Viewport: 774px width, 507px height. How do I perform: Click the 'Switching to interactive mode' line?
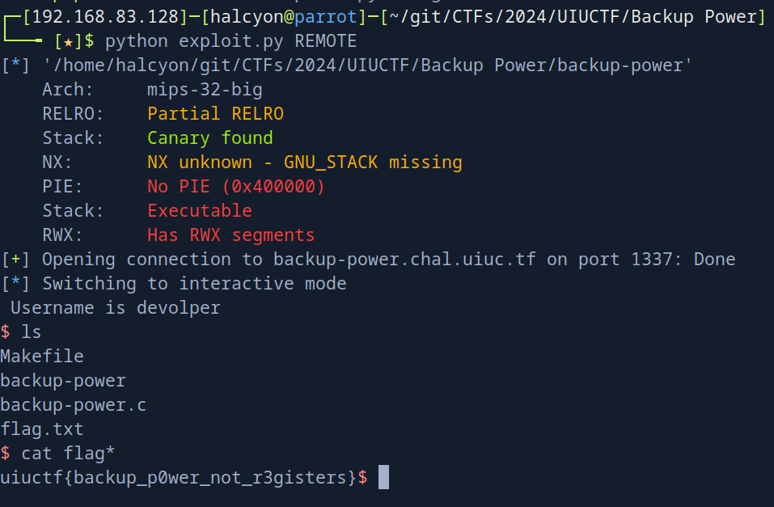click(x=194, y=284)
